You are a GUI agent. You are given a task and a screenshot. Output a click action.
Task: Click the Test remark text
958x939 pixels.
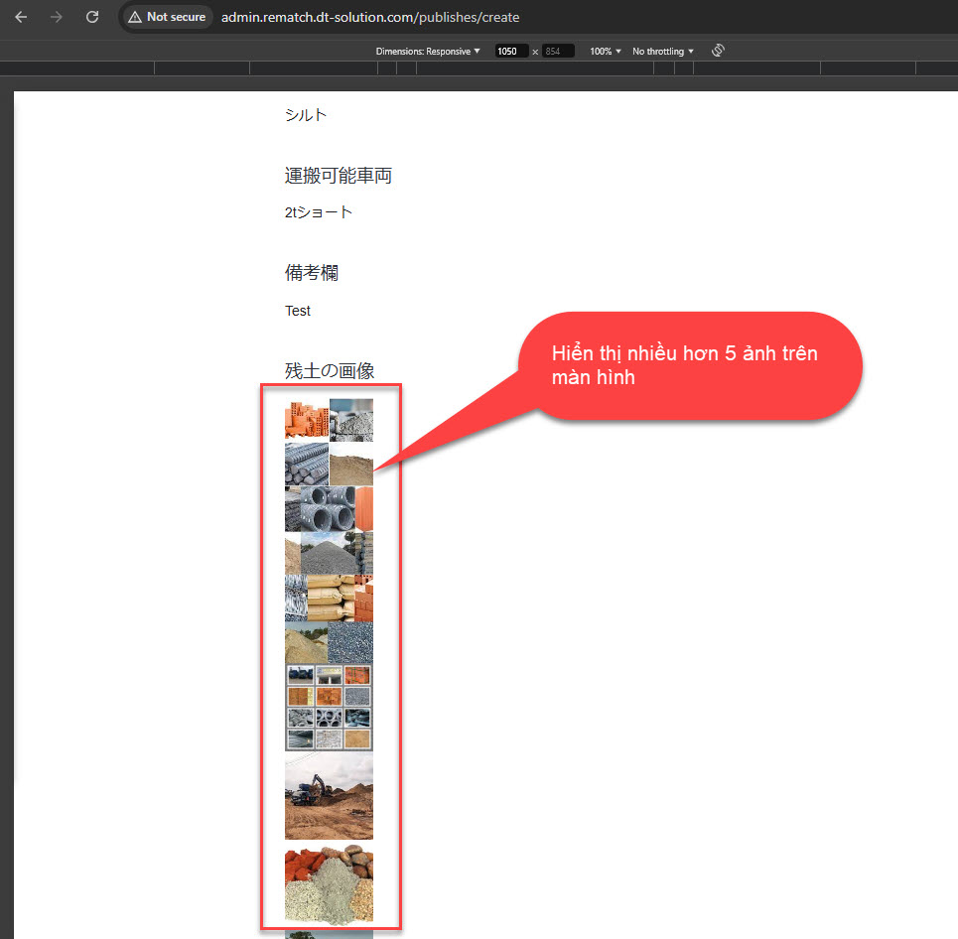click(x=298, y=311)
